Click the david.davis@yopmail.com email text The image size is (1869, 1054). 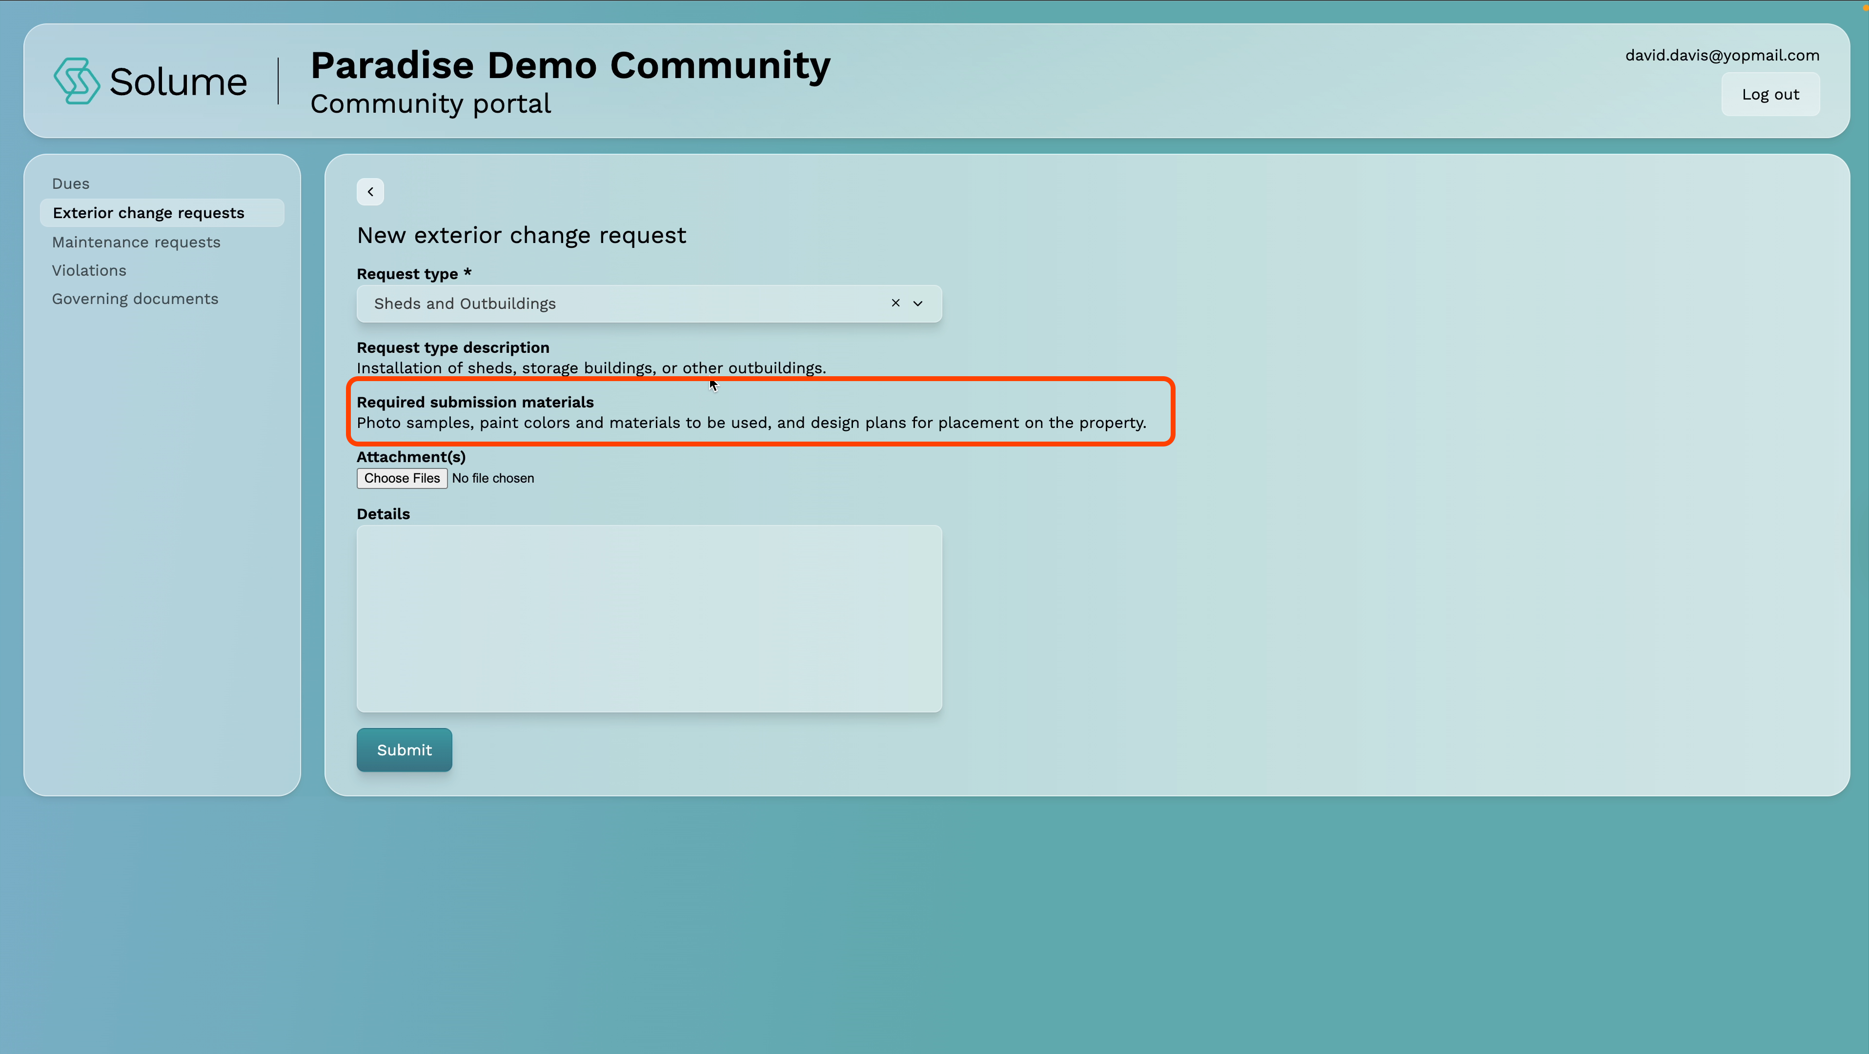[1722, 55]
